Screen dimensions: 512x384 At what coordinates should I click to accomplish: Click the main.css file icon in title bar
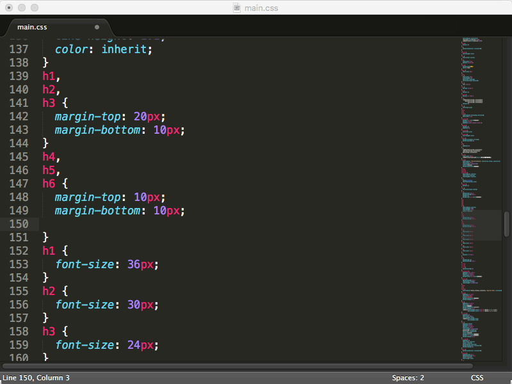pos(237,8)
